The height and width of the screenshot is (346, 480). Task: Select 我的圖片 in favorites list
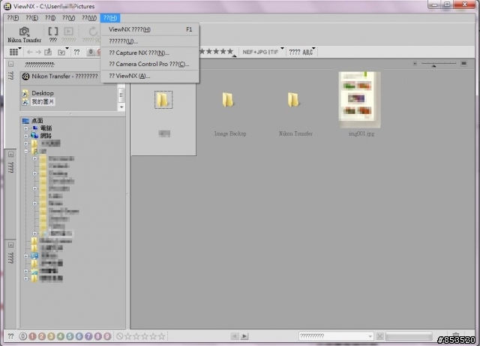coord(43,102)
